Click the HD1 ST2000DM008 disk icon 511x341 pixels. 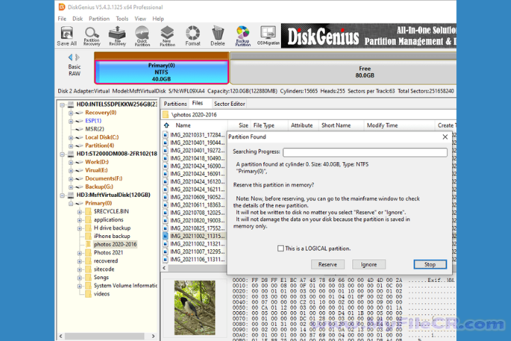click(70, 153)
